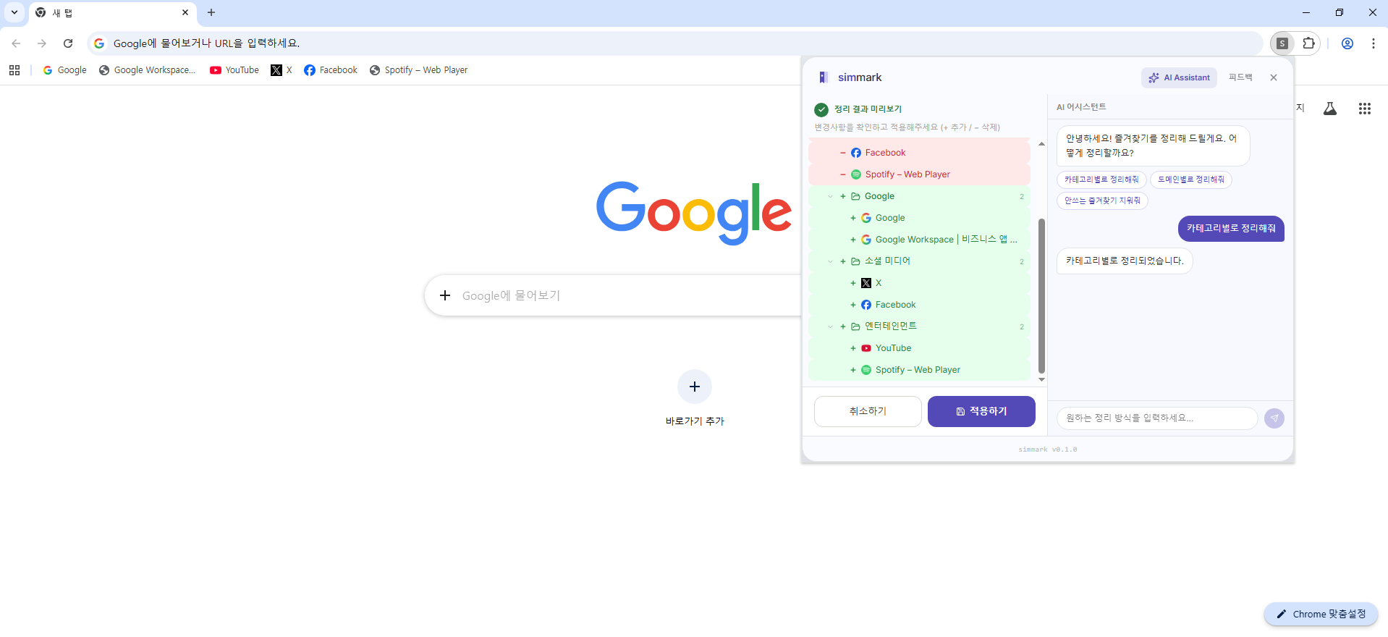Collapse the 엔터테인먼트 folder chevron

coord(830,326)
